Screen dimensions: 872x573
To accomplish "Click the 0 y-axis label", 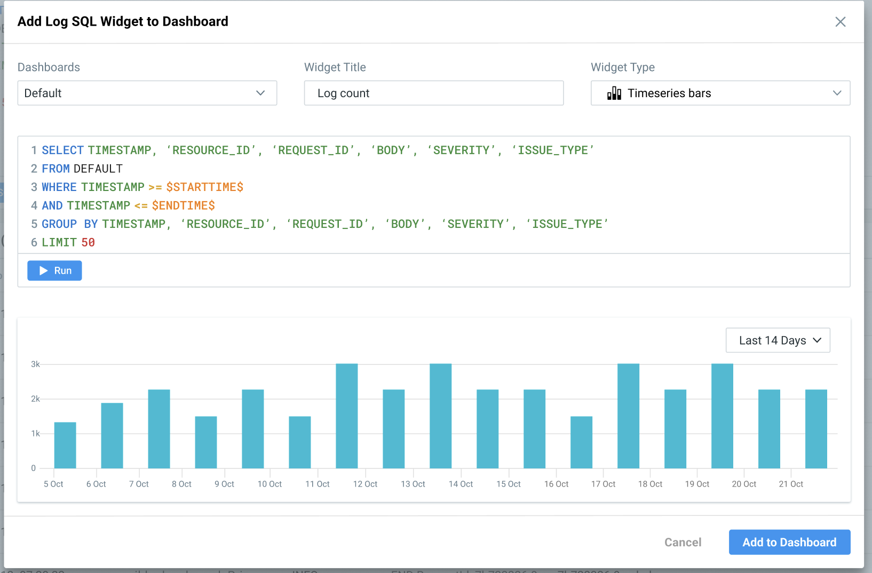I will click(33, 468).
